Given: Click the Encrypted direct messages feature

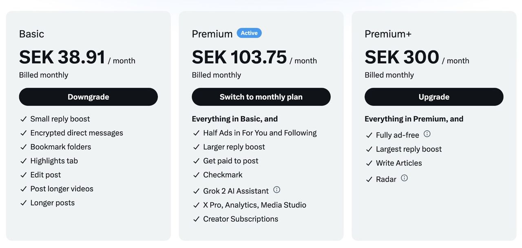Looking at the screenshot, I should [77, 133].
